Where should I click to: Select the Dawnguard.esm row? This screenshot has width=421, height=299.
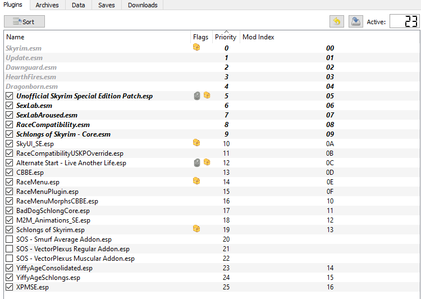tap(212, 67)
